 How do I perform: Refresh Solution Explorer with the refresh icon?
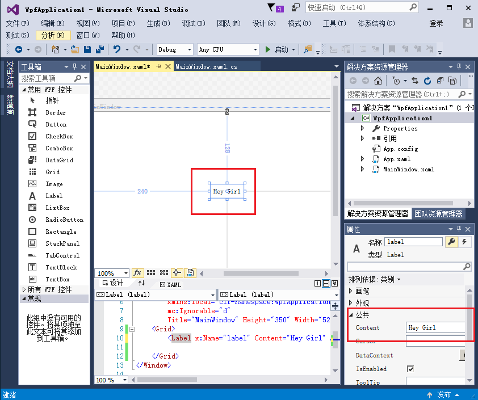pyautogui.click(x=427, y=81)
